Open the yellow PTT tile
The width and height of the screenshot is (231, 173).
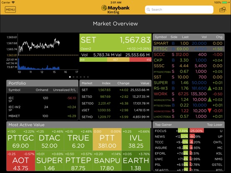107,139
